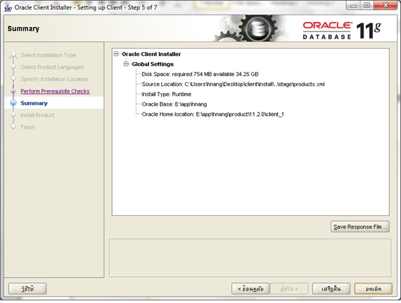The height and width of the screenshot is (303, 401).
Task: Cancel the installer with the Thai Cancel button
Action: pyautogui.click(x=374, y=288)
